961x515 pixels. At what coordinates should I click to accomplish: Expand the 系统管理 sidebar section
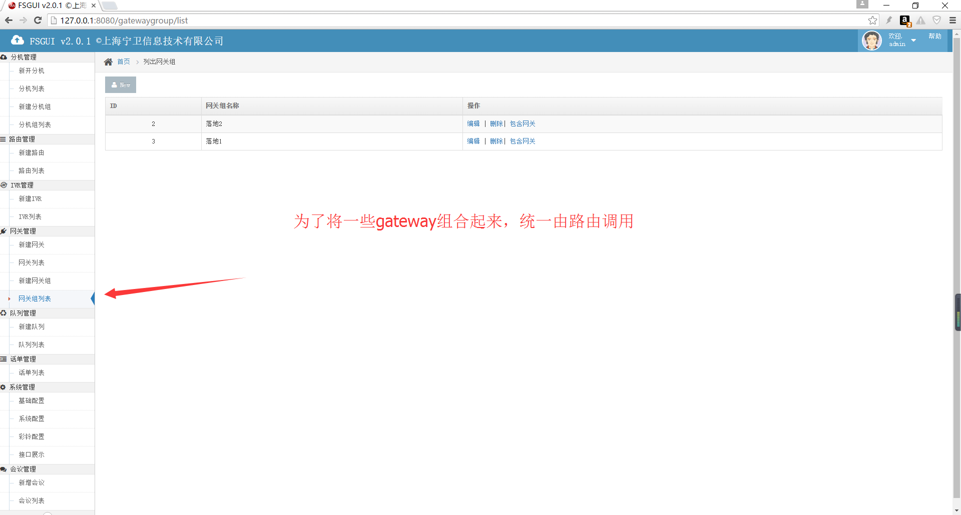tap(22, 387)
